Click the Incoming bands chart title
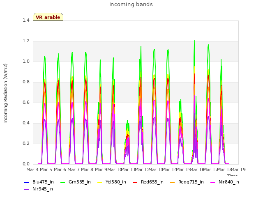This screenshot has width=263, height=197. point(131,5)
